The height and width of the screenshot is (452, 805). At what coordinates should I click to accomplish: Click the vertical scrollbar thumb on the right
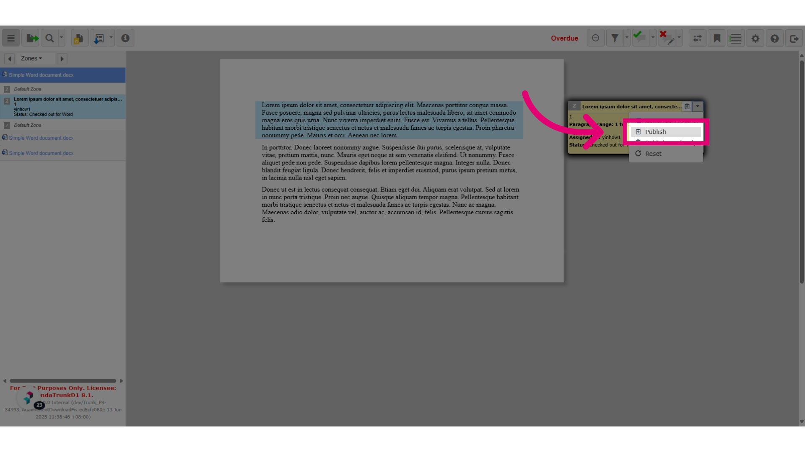coord(802,172)
